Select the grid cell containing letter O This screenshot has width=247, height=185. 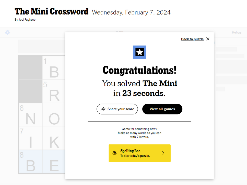(x=54, y=115)
